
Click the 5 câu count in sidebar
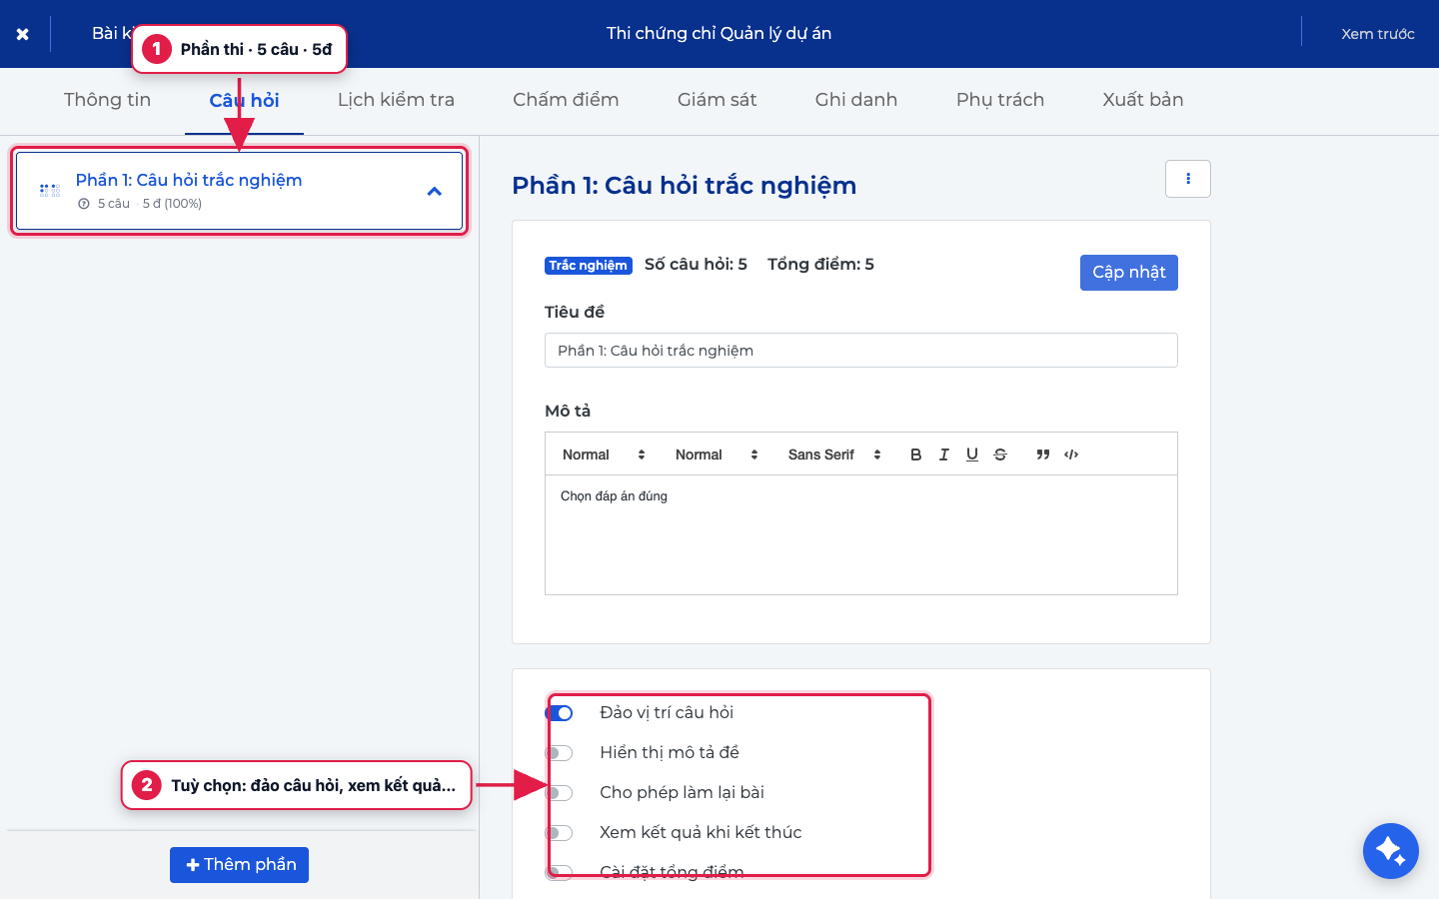[x=114, y=204]
